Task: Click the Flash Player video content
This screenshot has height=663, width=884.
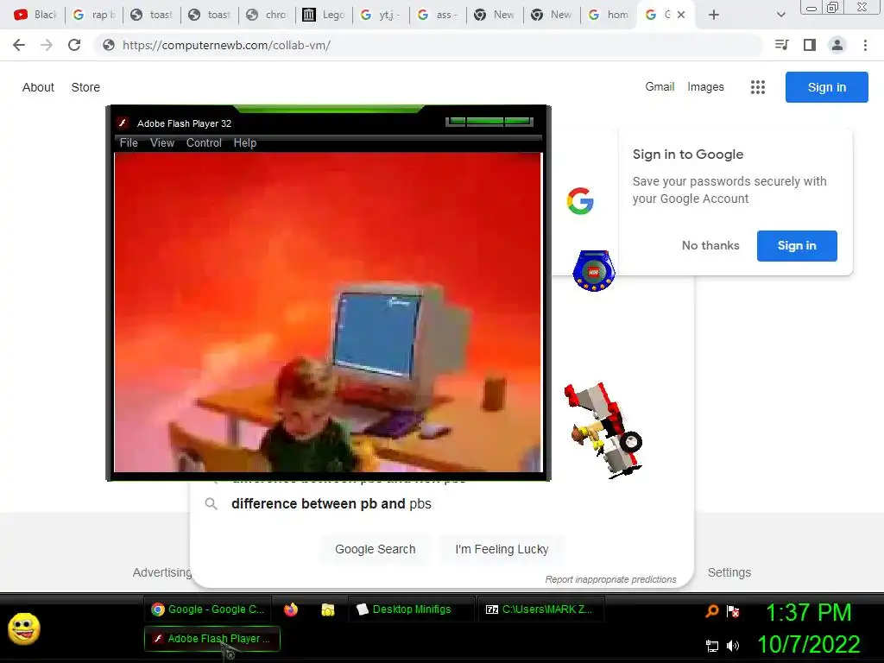Action: 328,312
